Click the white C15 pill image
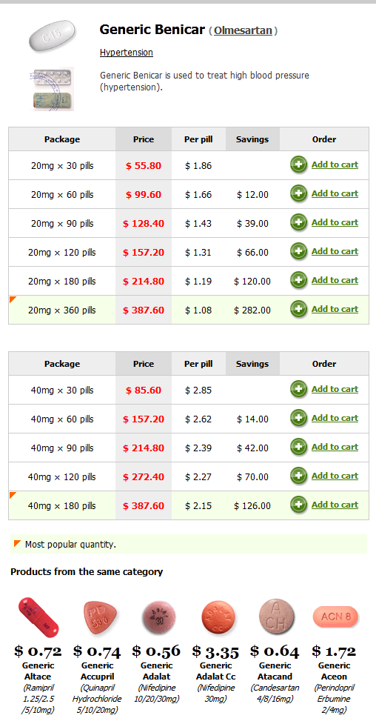The height and width of the screenshot is (721, 376). coord(52,36)
